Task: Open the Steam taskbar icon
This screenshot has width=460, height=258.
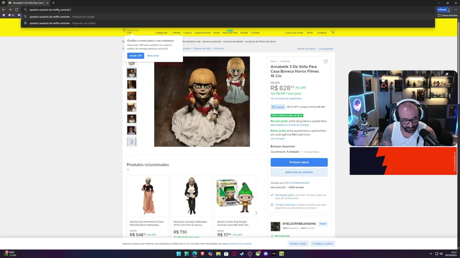Action: (x=242, y=254)
